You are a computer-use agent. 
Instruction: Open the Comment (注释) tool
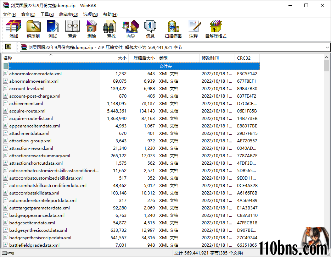coord(193,29)
